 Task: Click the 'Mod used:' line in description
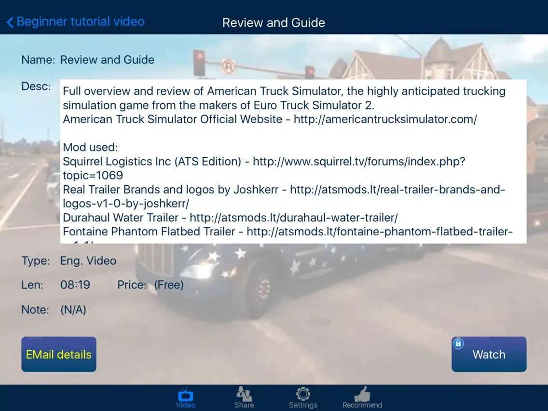90,147
